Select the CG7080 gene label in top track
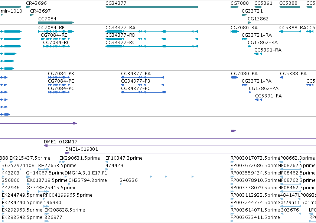The width and height of the screenshot is (316, 223). tap(240, 3)
